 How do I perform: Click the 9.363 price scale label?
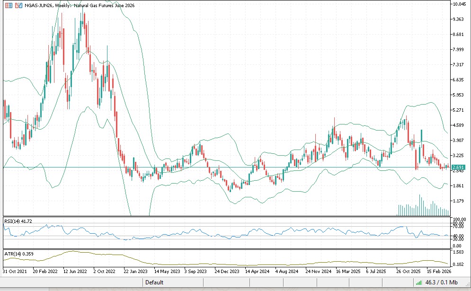[x=458, y=19]
